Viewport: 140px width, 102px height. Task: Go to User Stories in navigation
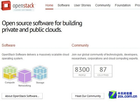click(82, 5)
